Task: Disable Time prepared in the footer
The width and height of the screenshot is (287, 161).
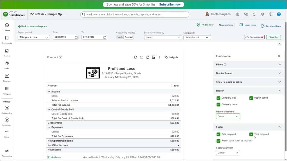Action: (x=251, y=134)
